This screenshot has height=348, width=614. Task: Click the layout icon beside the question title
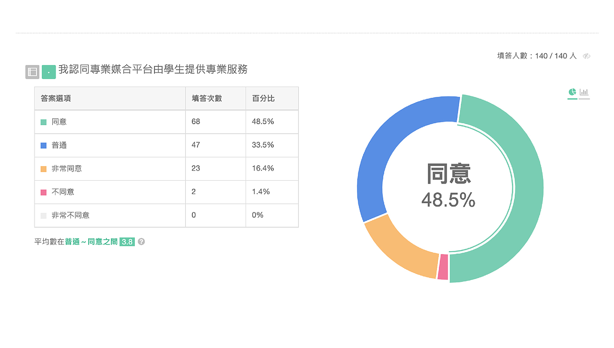coord(32,71)
